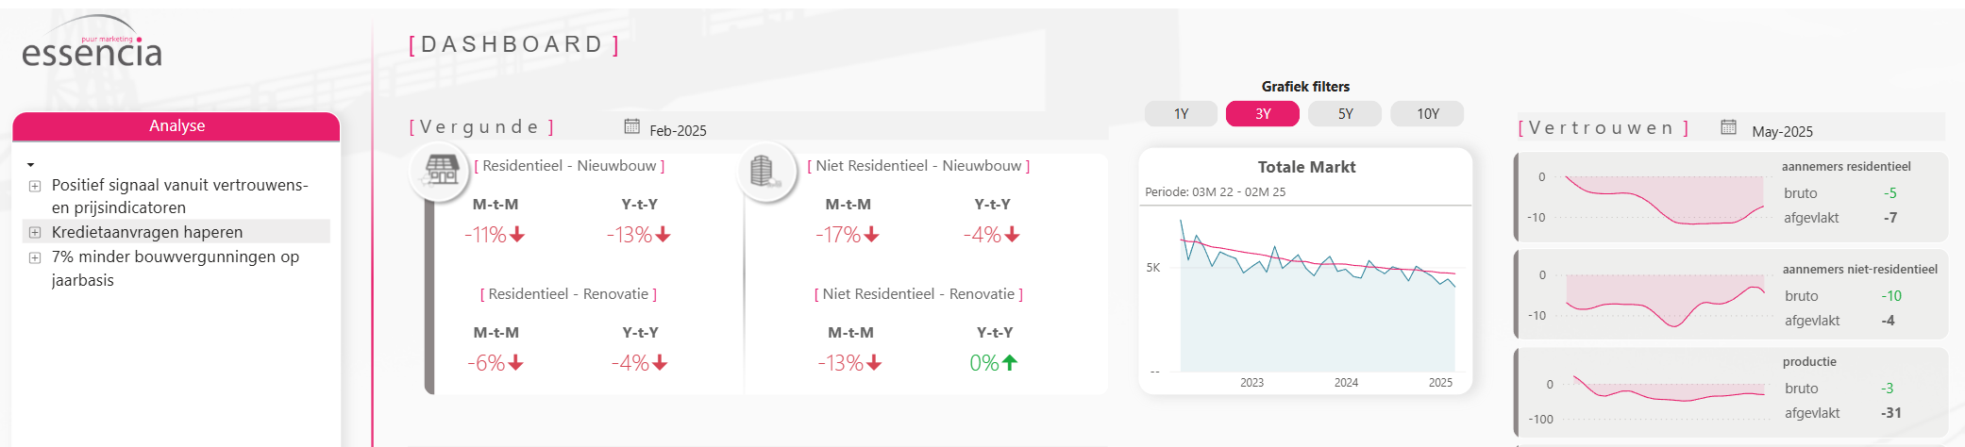This screenshot has height=447, width=1965.
Task: Collapse the small arrow above analysis list
Action: tap(31, 165)
